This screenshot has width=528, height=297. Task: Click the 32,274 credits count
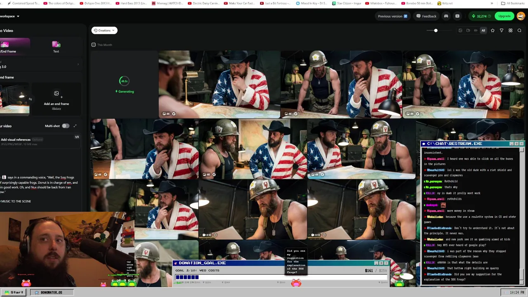(x=481, y=16)
